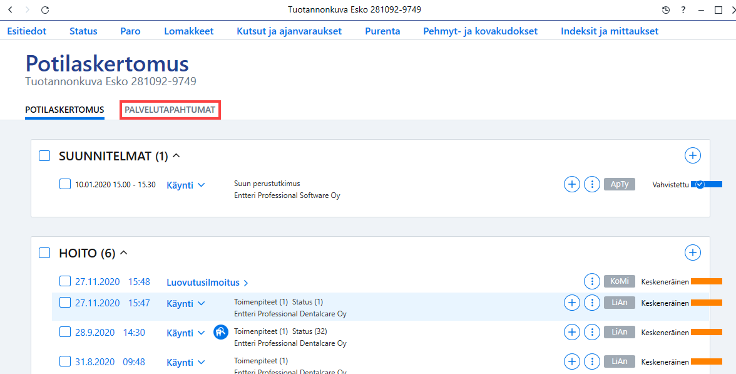Click date 31.8.2020 09:48 link
Viewport: 736px width, 374px height.
pyautogui.click(x=110, y=362)
